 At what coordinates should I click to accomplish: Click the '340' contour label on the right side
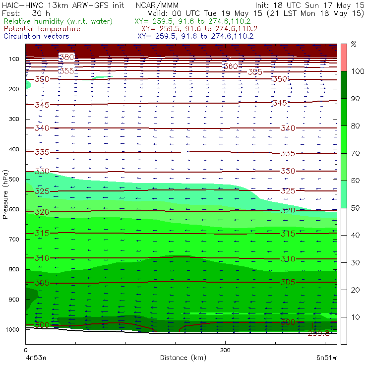point(288,128)
